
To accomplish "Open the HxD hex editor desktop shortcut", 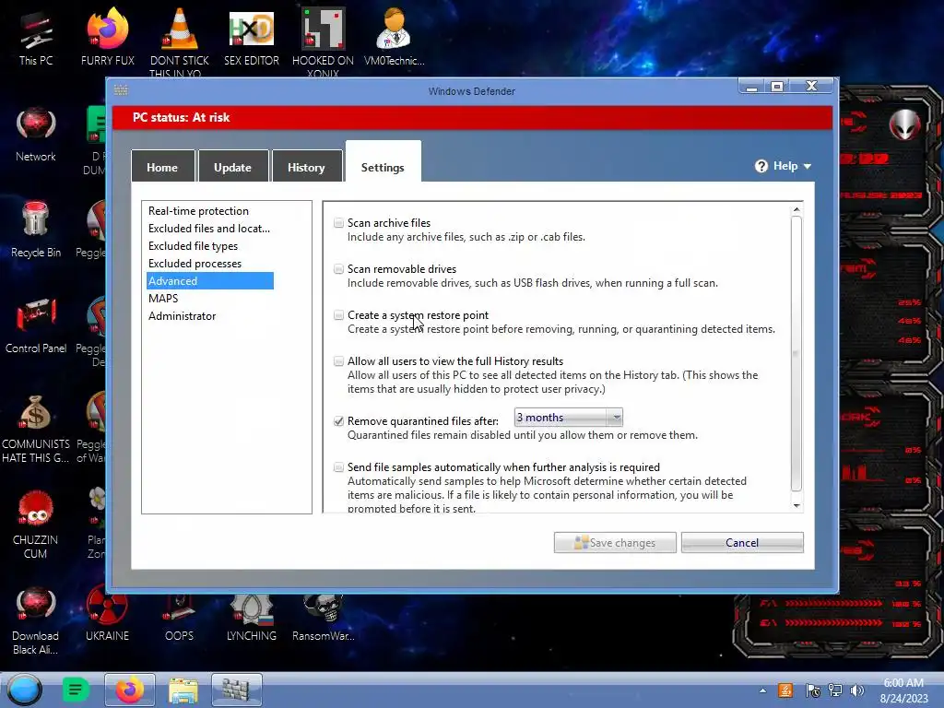I will pyautogui.click(x=251, y=37).
